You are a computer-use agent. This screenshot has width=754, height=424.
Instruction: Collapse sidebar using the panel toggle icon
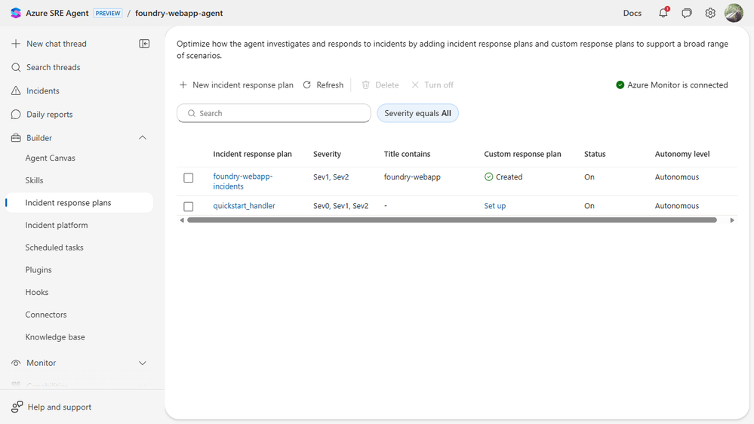pyautogui.click(x=144, y=44)
